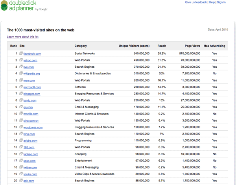Open the external-link icon beside yahoo.com
The image size is (236, 185).
pos(21,60)
